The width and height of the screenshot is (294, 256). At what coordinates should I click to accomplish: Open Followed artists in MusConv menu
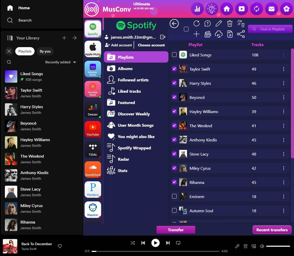point(136,80)
